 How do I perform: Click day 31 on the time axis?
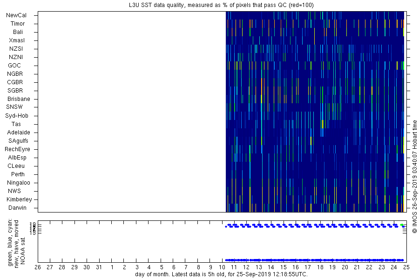pos(99,267)
